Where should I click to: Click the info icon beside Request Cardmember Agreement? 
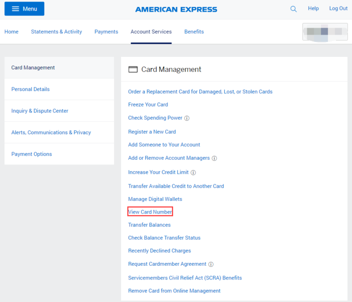coord(211,264)
